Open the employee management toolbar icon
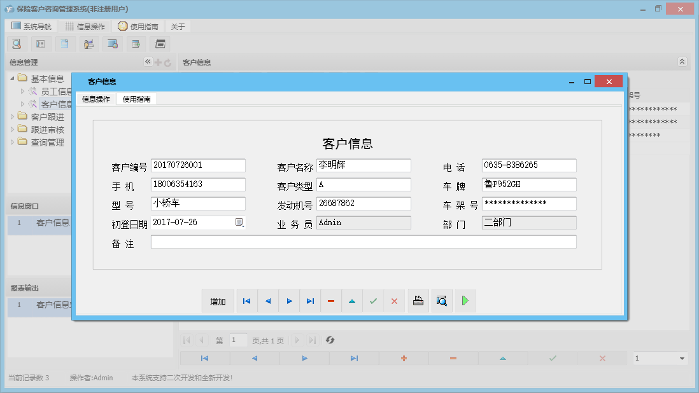 click(88, 44)
